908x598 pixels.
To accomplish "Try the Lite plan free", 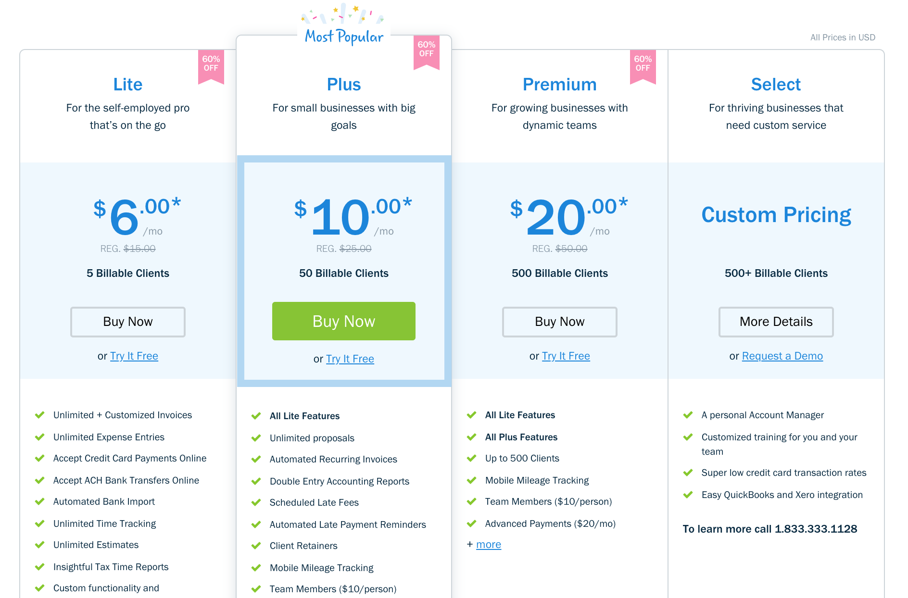I will [x=134, y=356].
